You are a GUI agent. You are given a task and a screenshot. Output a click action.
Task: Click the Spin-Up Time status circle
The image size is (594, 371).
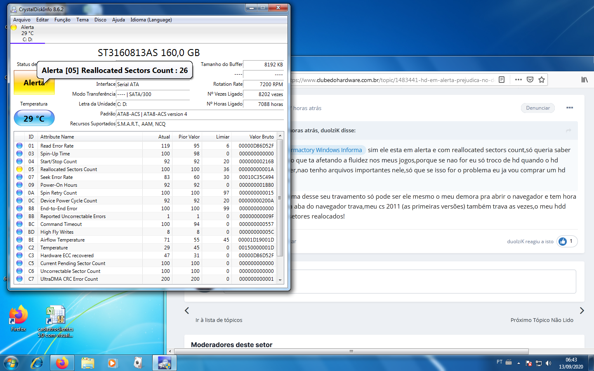[19, 153]
